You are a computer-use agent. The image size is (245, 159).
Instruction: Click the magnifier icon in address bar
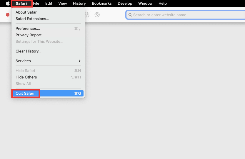tap(130, 15)
